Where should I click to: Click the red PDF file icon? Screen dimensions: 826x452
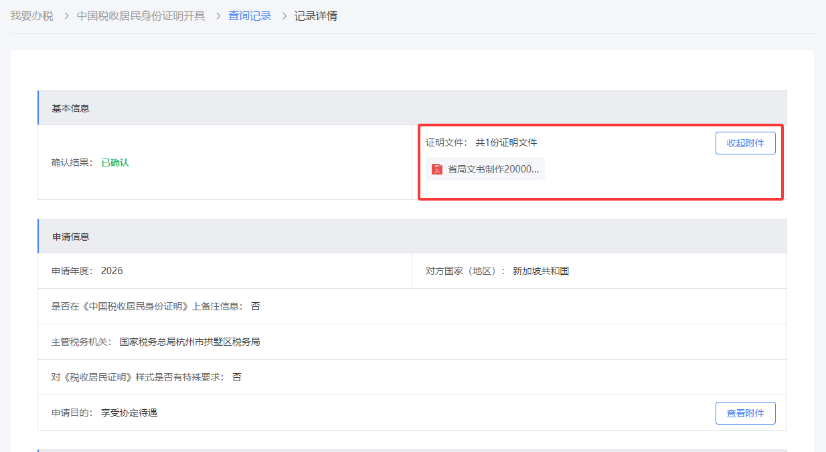point(436,168)
